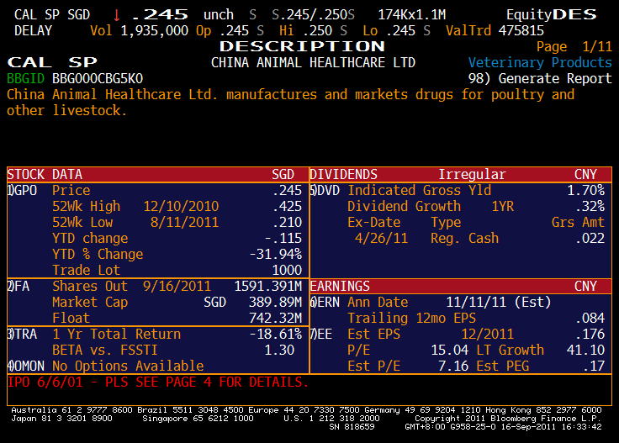
Task: Select the Float value 742.32M
Action: coord(276,319)
